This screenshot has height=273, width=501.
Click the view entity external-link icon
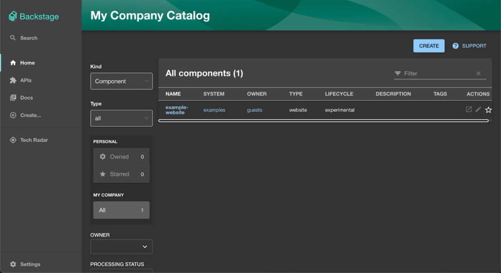(469, 110)
